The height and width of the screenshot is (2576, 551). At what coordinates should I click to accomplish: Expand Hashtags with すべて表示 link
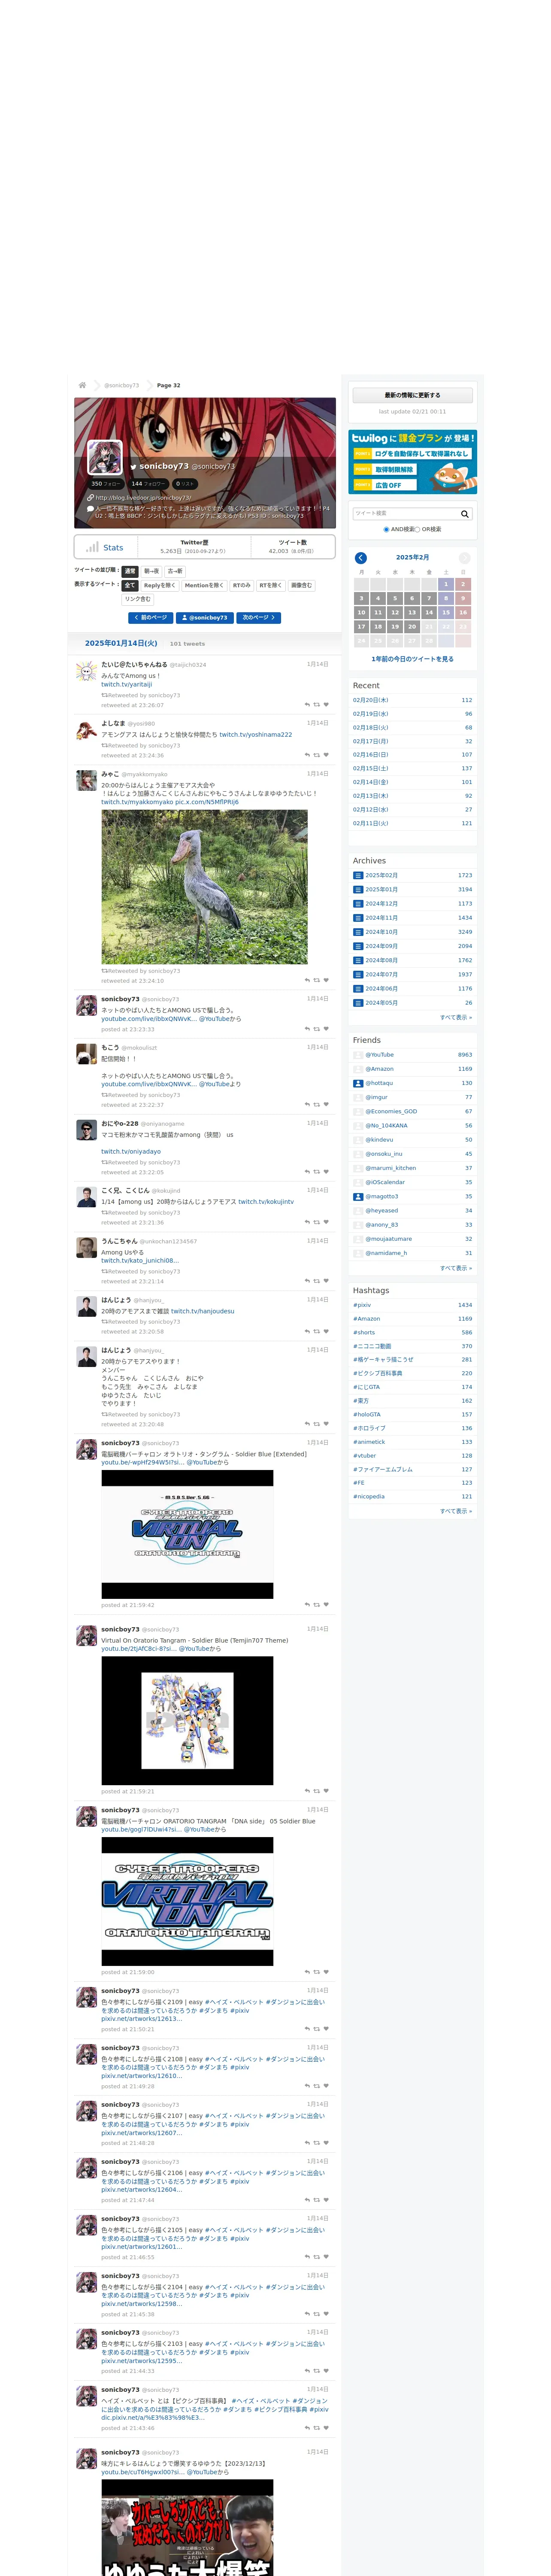coord(456,1511)
